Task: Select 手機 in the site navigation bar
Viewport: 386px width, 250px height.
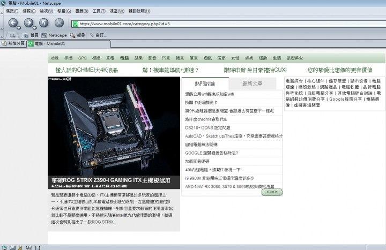Action: (x=69, y=58)
